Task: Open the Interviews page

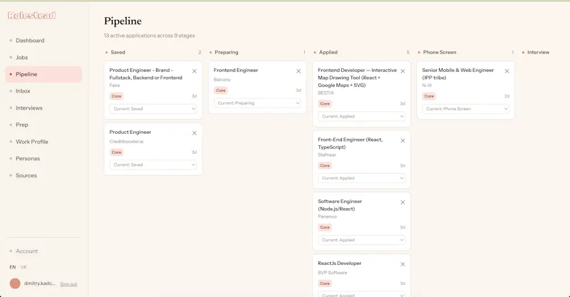Action: 43,108
